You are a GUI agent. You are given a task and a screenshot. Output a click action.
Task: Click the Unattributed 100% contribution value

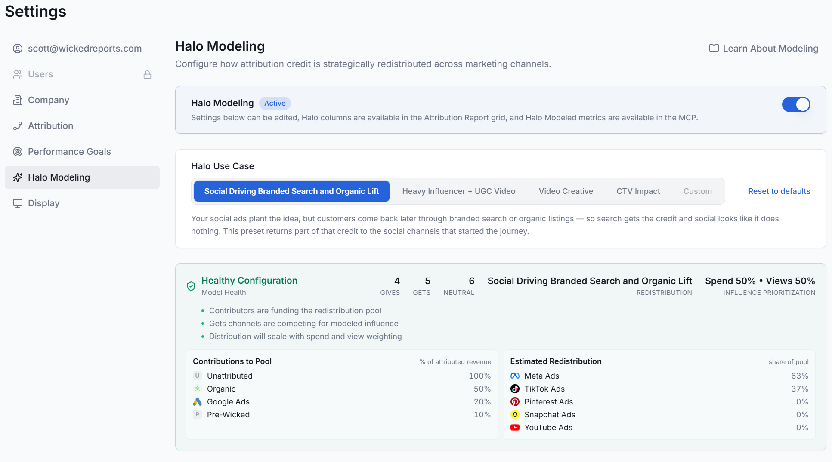click(480, 376)
